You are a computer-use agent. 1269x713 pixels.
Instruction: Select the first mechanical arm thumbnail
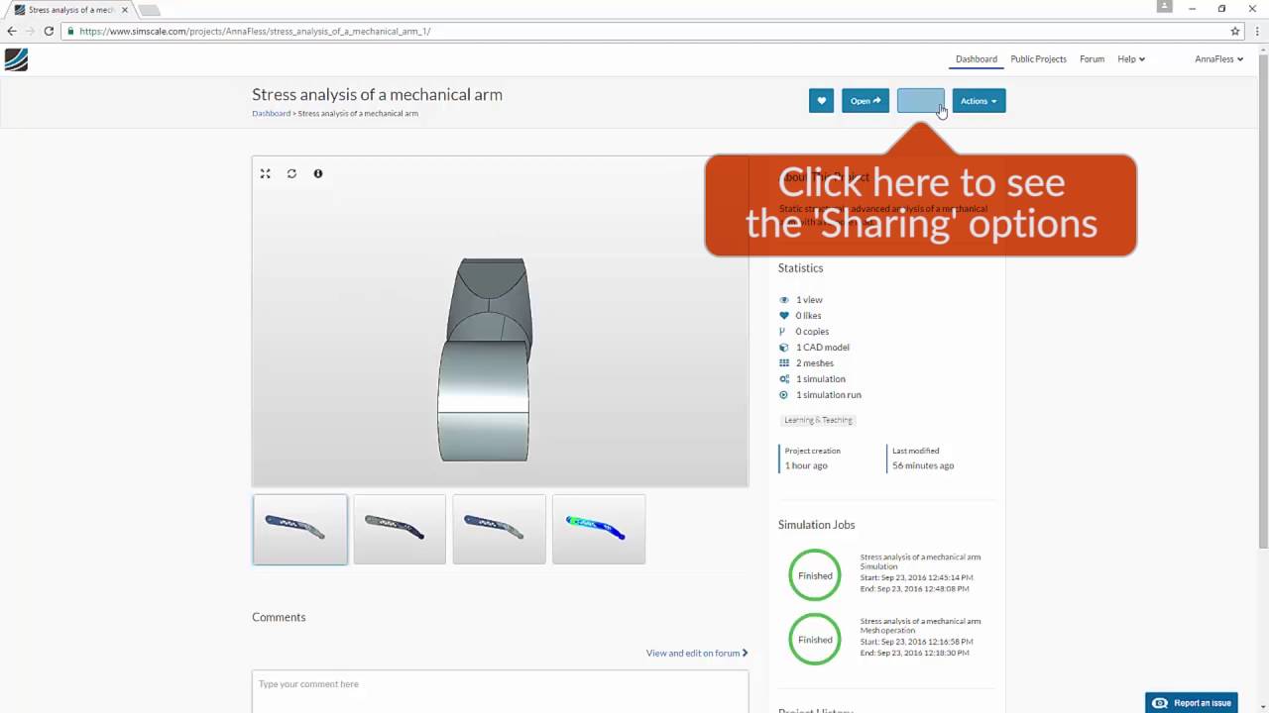(x=299, y=530)
